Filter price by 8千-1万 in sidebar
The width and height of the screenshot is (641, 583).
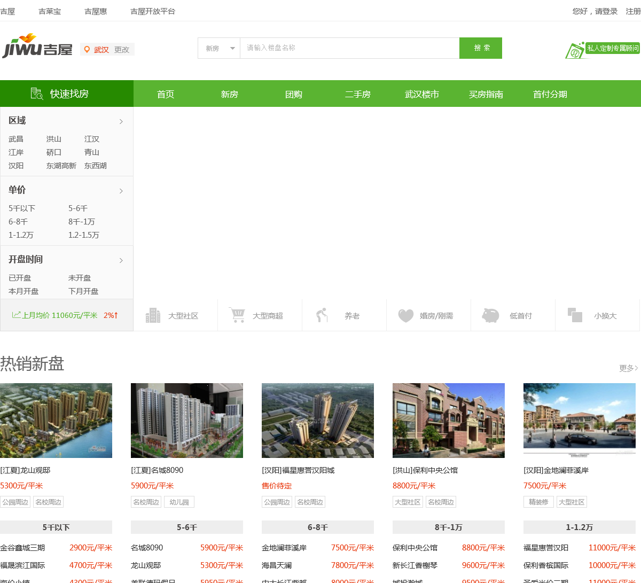coord(82,222)
